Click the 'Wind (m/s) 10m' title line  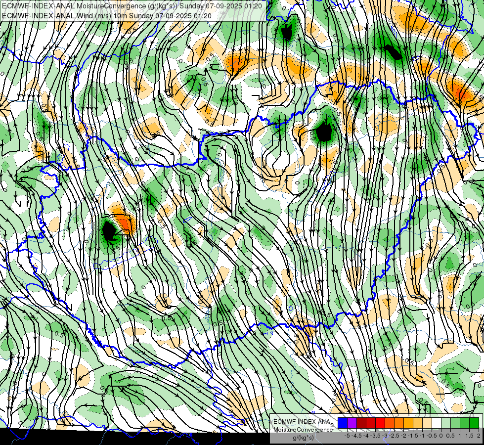point(107,15)
